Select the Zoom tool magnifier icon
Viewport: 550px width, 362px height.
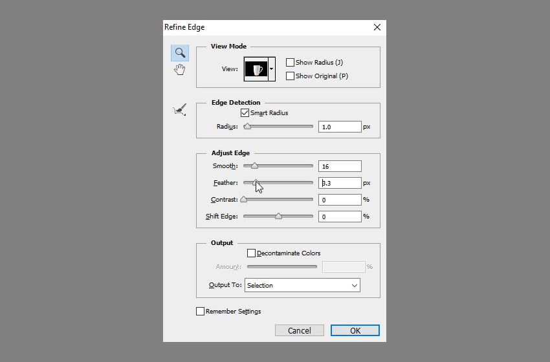180,53
